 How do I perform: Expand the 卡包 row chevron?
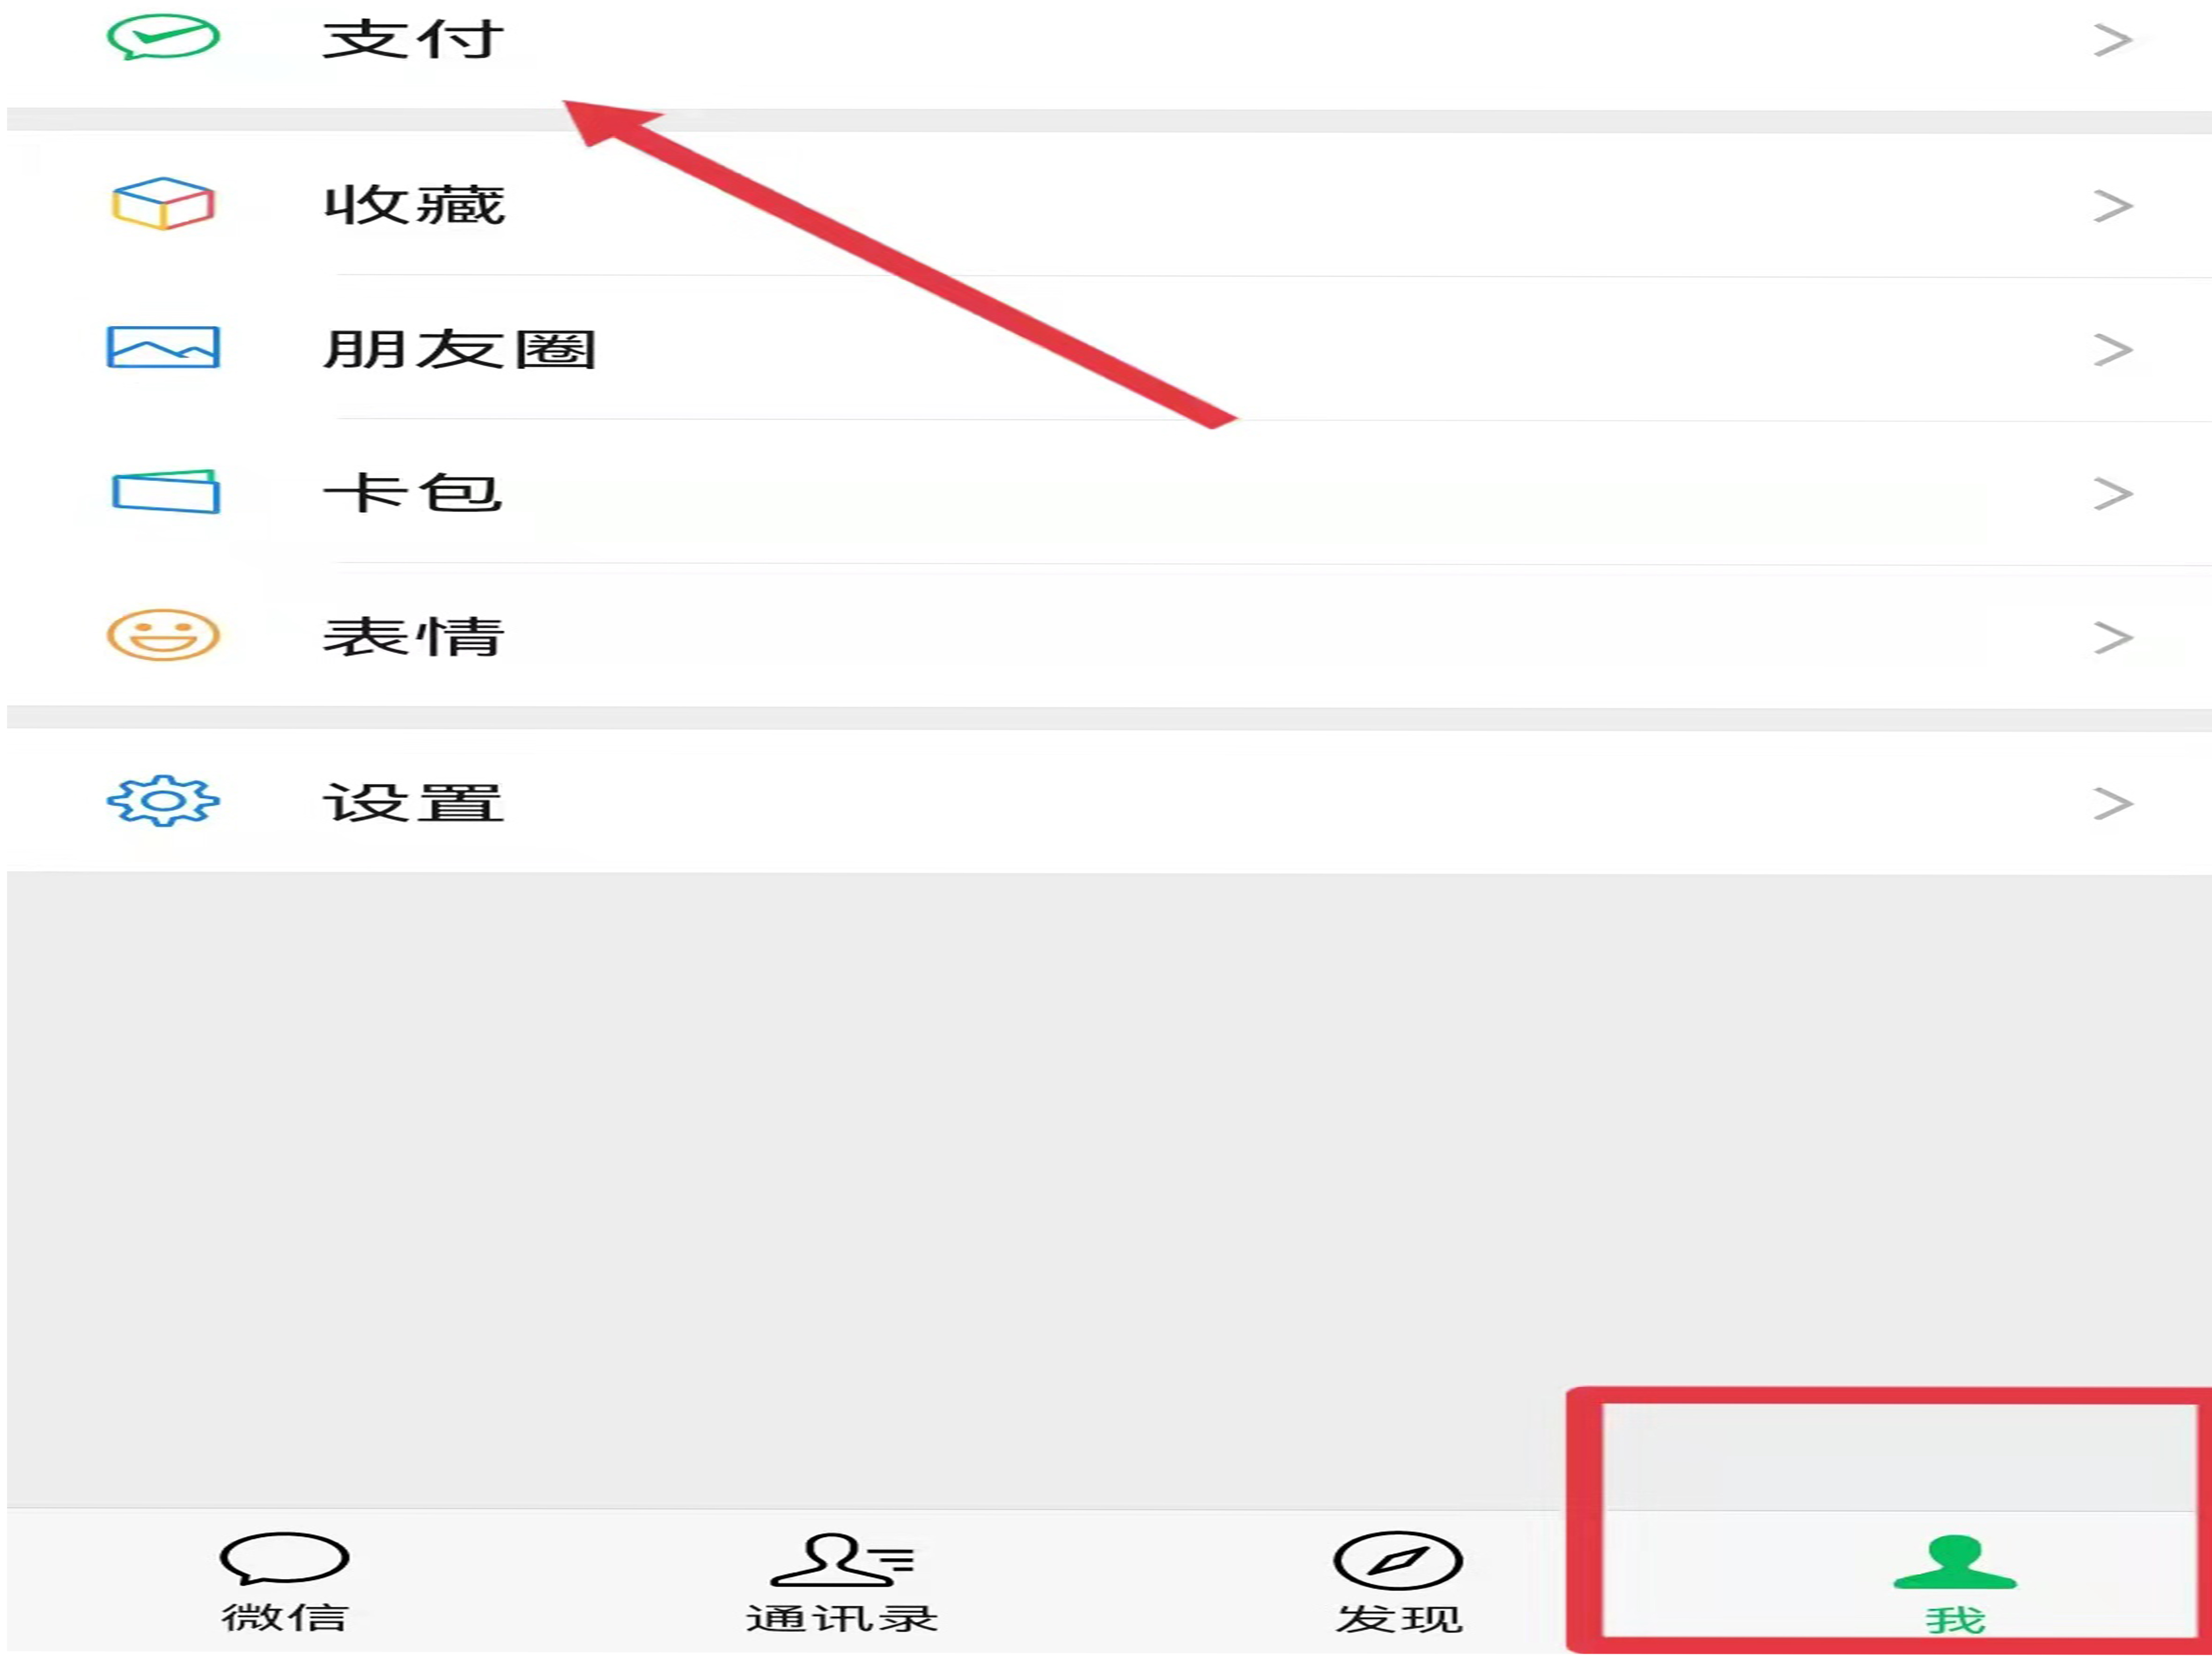point(2113,494)
